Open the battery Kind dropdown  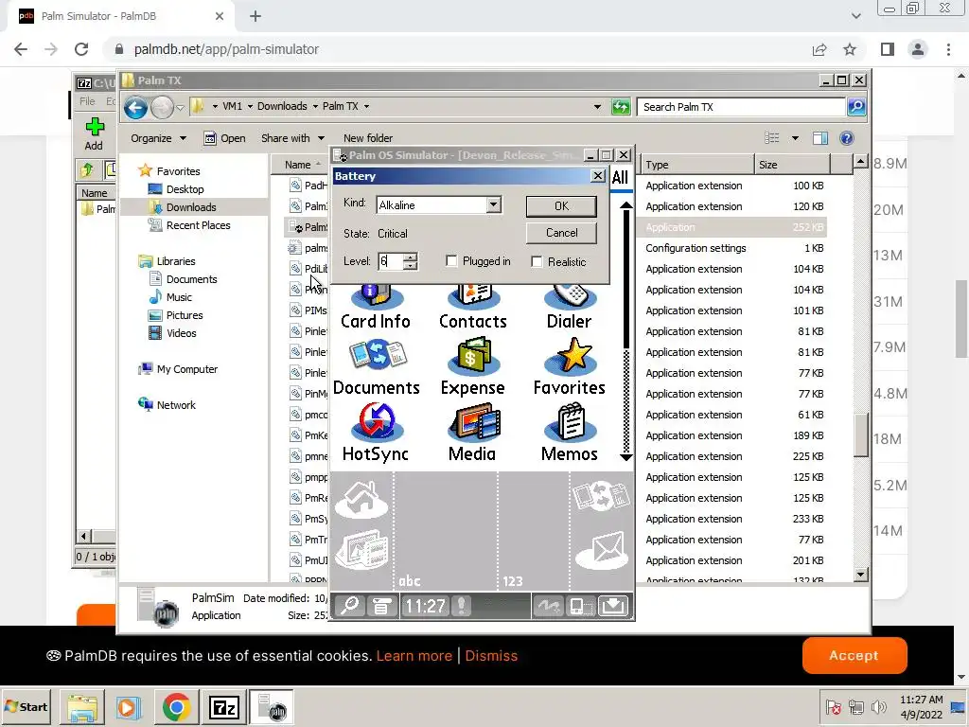[493, 204]
